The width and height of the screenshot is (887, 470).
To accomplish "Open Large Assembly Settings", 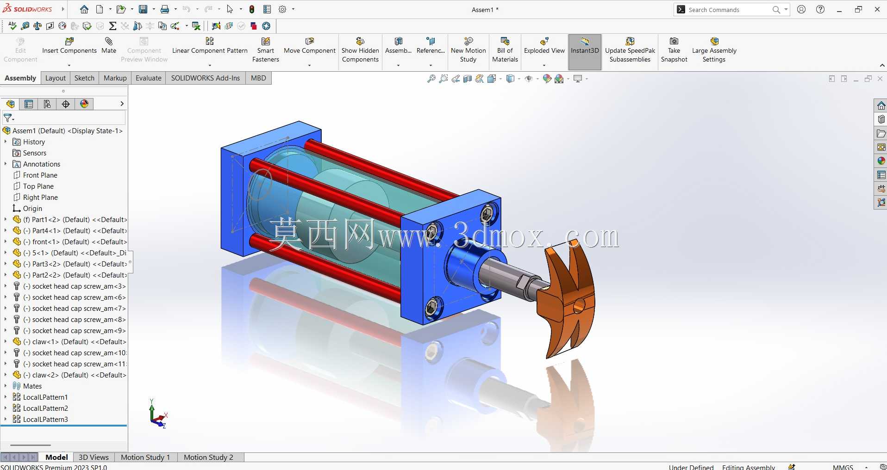I will tap(714, 50).
